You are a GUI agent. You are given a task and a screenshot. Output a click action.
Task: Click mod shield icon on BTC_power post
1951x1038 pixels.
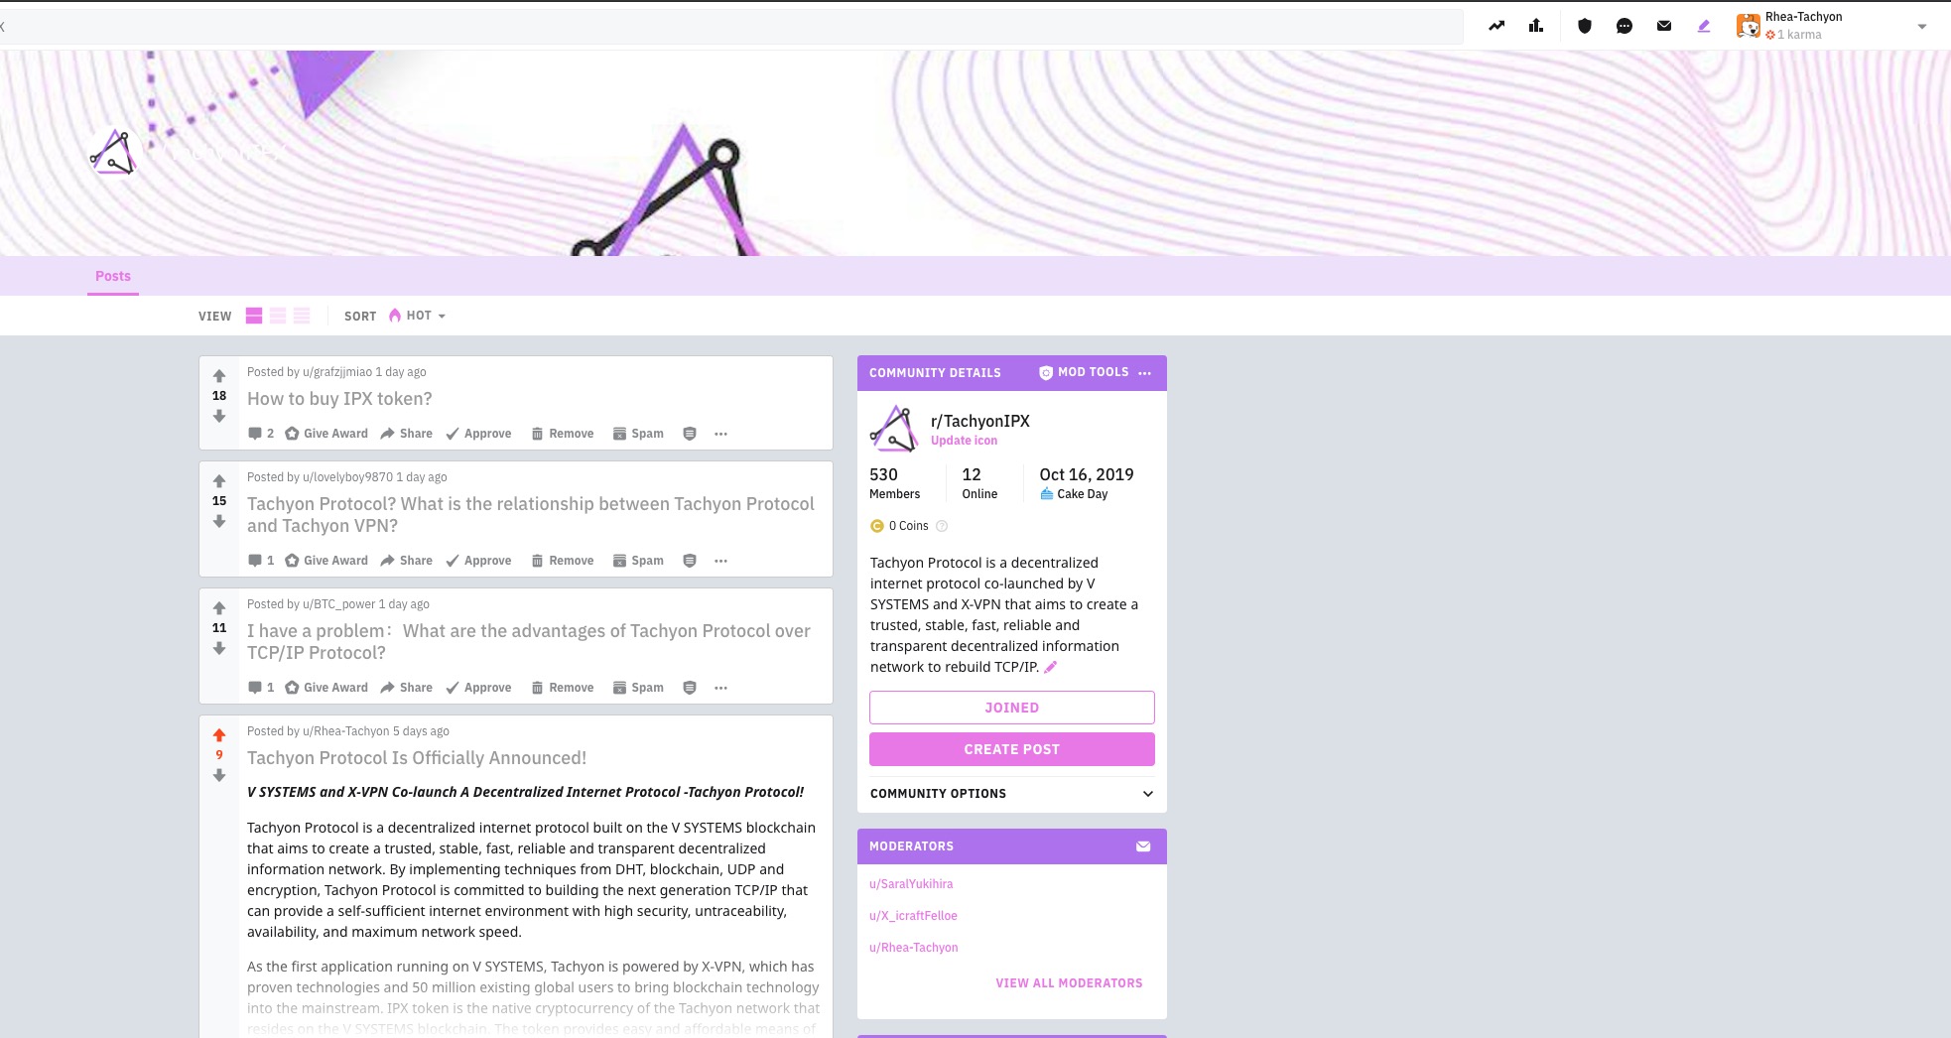click(x=690, y=688)
